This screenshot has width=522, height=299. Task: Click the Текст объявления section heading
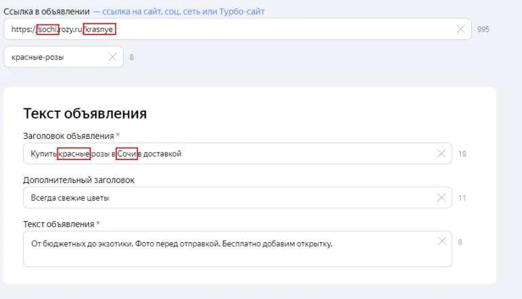click(x=85, y=114)
